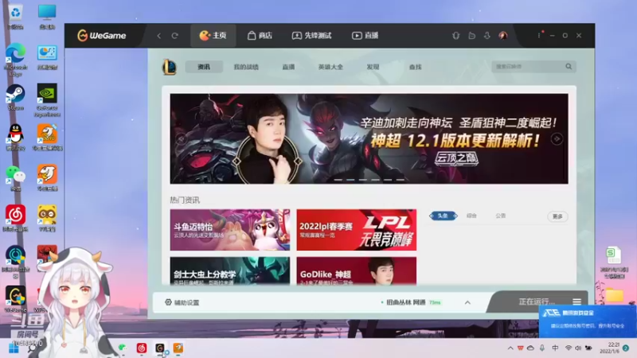The image size is (637, 358).
Task: Open the GoDlike 神超 news card
Action: 356,270
